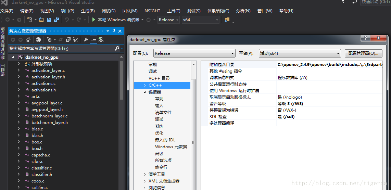Click the Home icon in Solution Explorer
Viewport: 391px width, 190px height.
28,40
